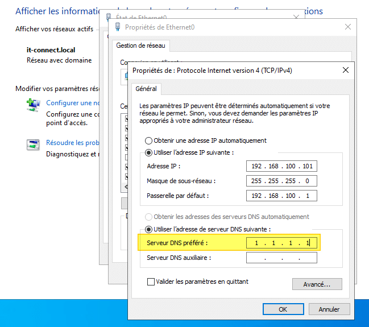Screen dimensions: 369x327
Task: Click the Afficher vos réseaux actifs label
Action: click(x=55, y=29)
